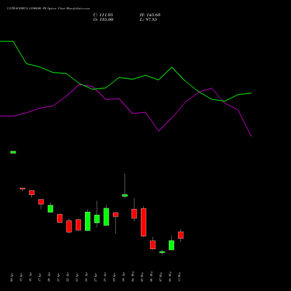Click the 04 May date label
Screen dimensions: 291x291
(133, 276)
